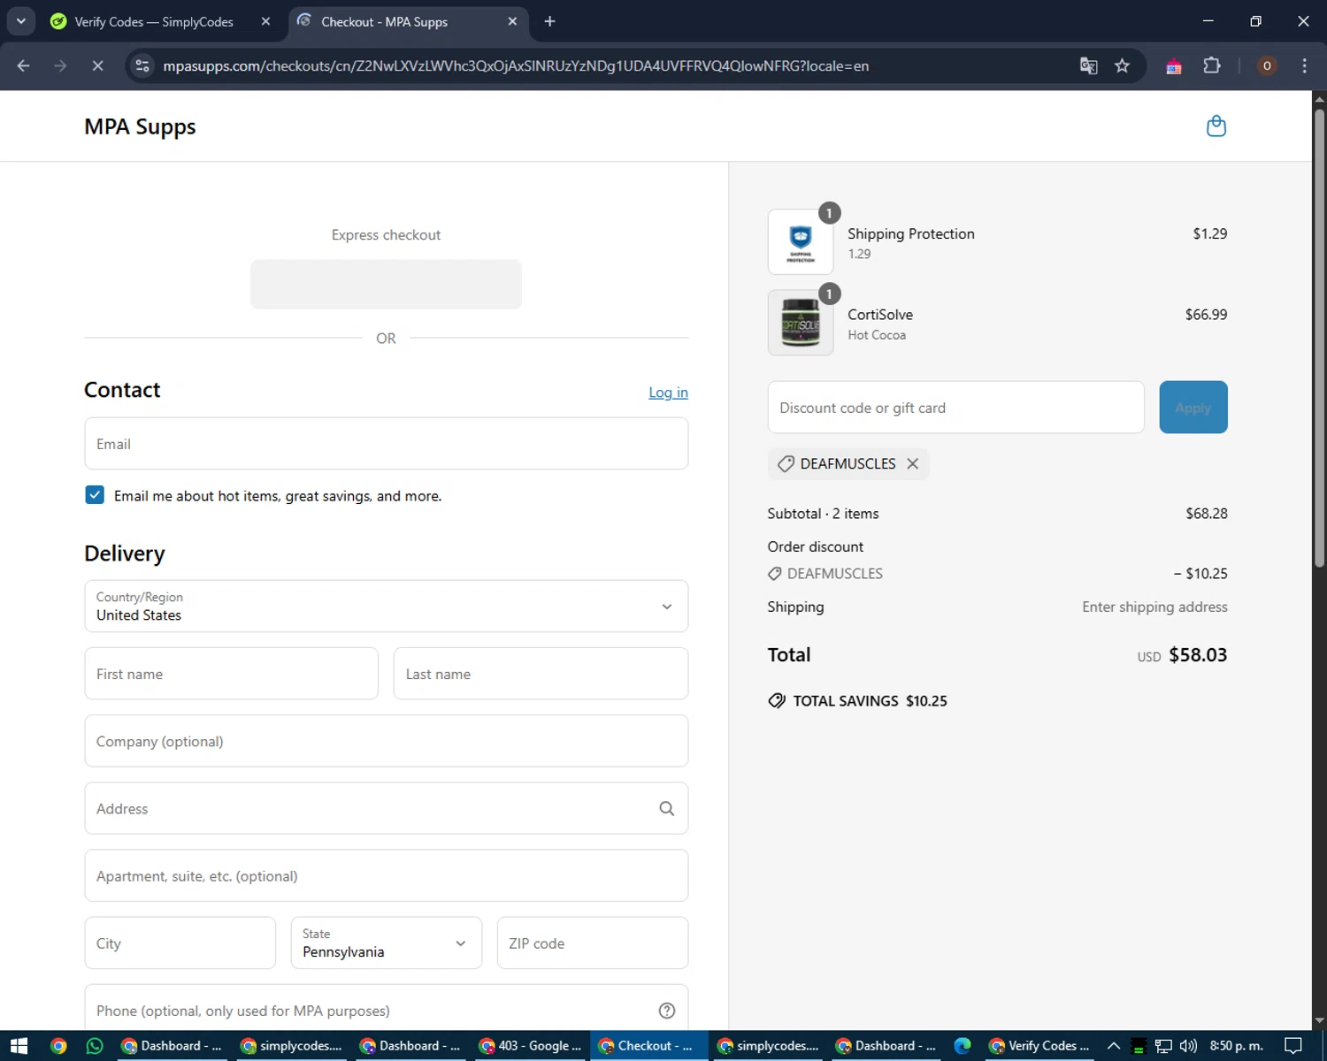This screenshot has width=1327, height=1061.
Task: Open the volume control in system tray
Action: [x=1188, y=1046]
